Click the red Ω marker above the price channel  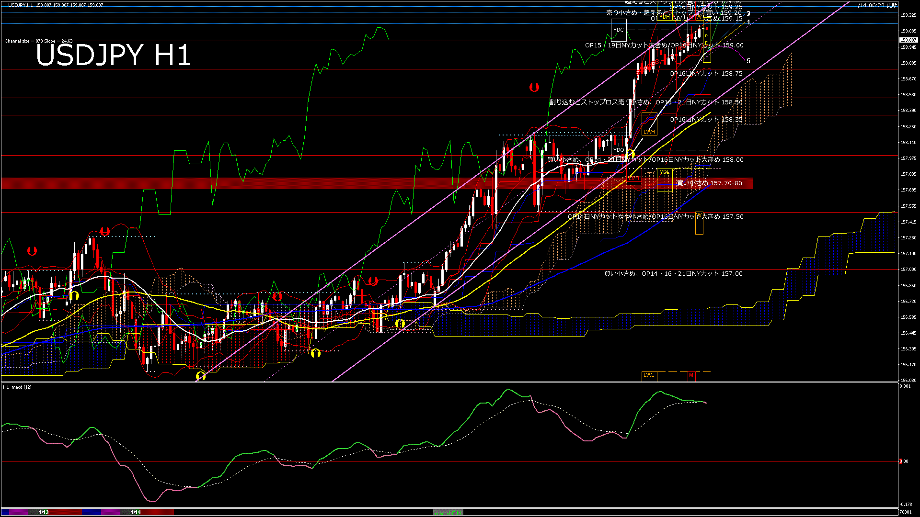[534, 87]
